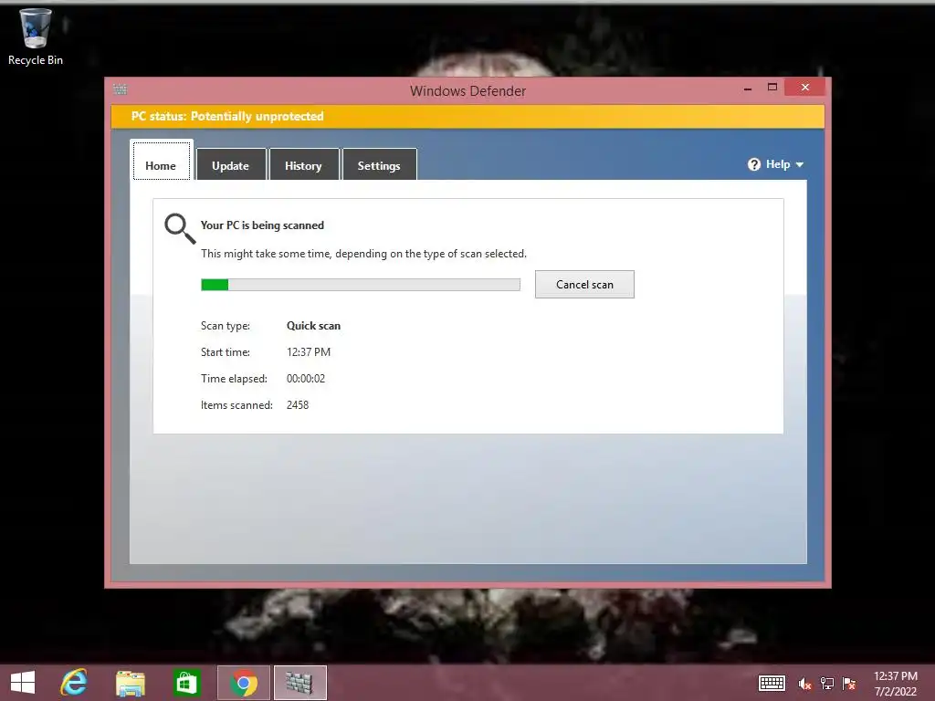Open File Explorer from the taskbar

pyautogui.click(x=130, y=683)
